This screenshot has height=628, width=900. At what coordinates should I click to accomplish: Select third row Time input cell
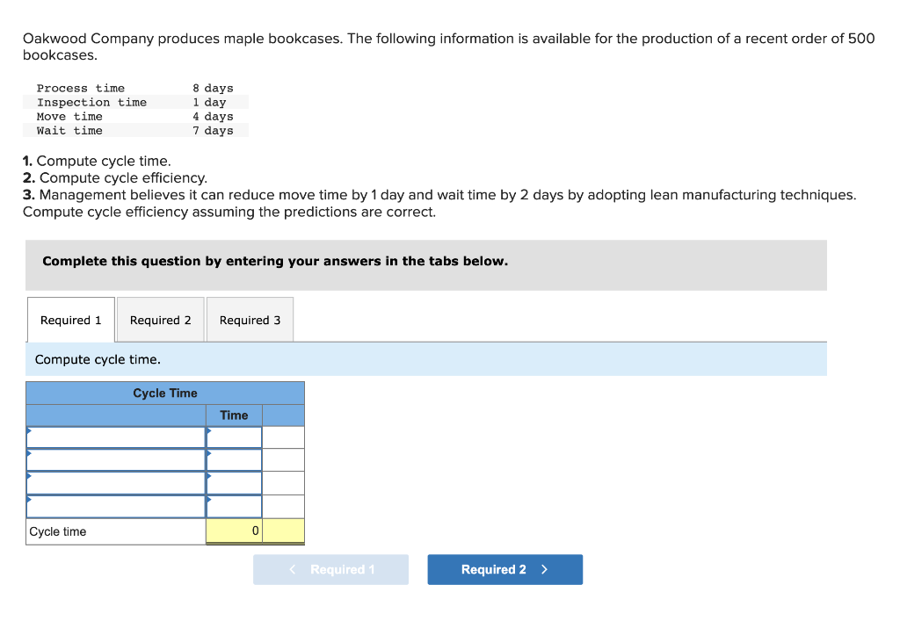234,483
